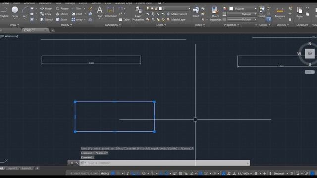Click Match Layer button
Screen dimensions: 317x178
(176, 20)
